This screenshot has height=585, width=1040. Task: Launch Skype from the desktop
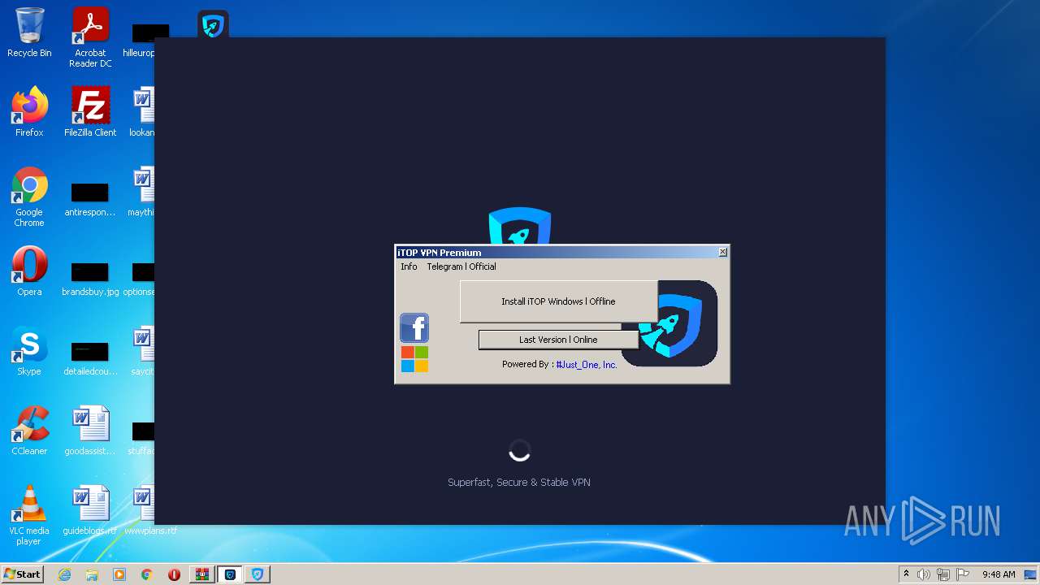click(29, 351)
